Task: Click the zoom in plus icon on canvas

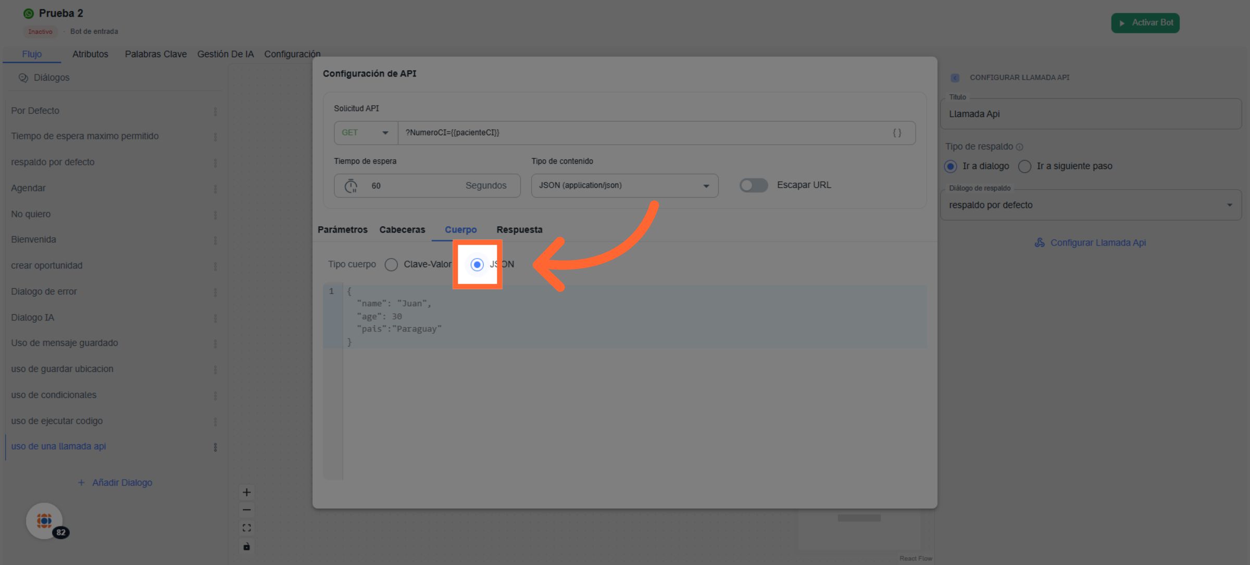Action: 246,492
